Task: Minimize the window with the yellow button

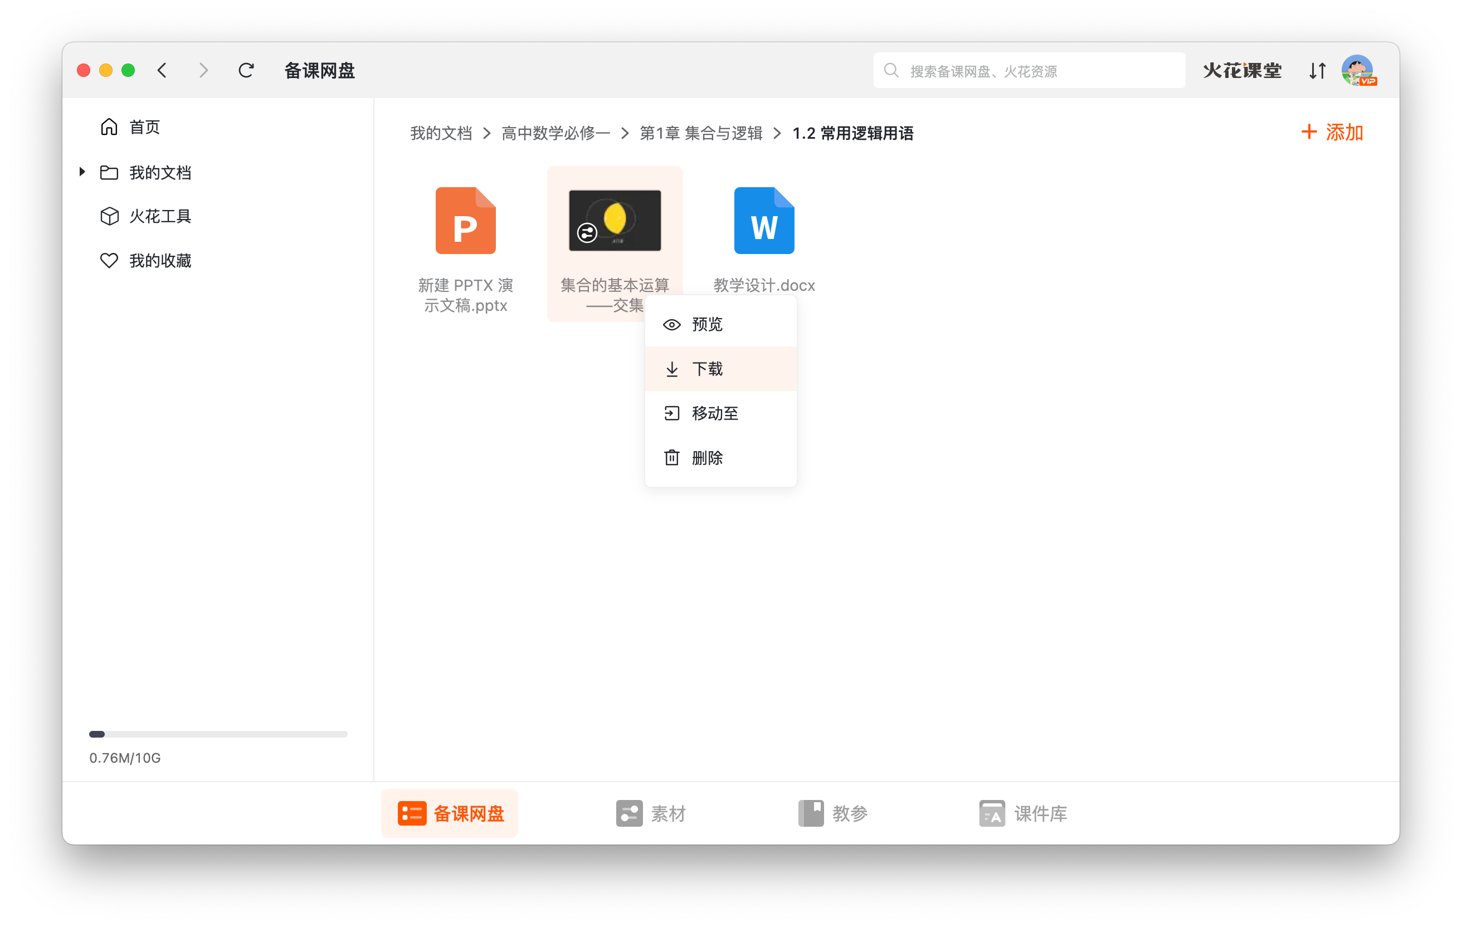Action: coord(106,70)
